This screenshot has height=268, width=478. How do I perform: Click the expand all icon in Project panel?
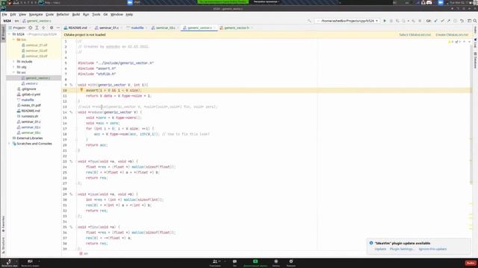pos(37,28)
